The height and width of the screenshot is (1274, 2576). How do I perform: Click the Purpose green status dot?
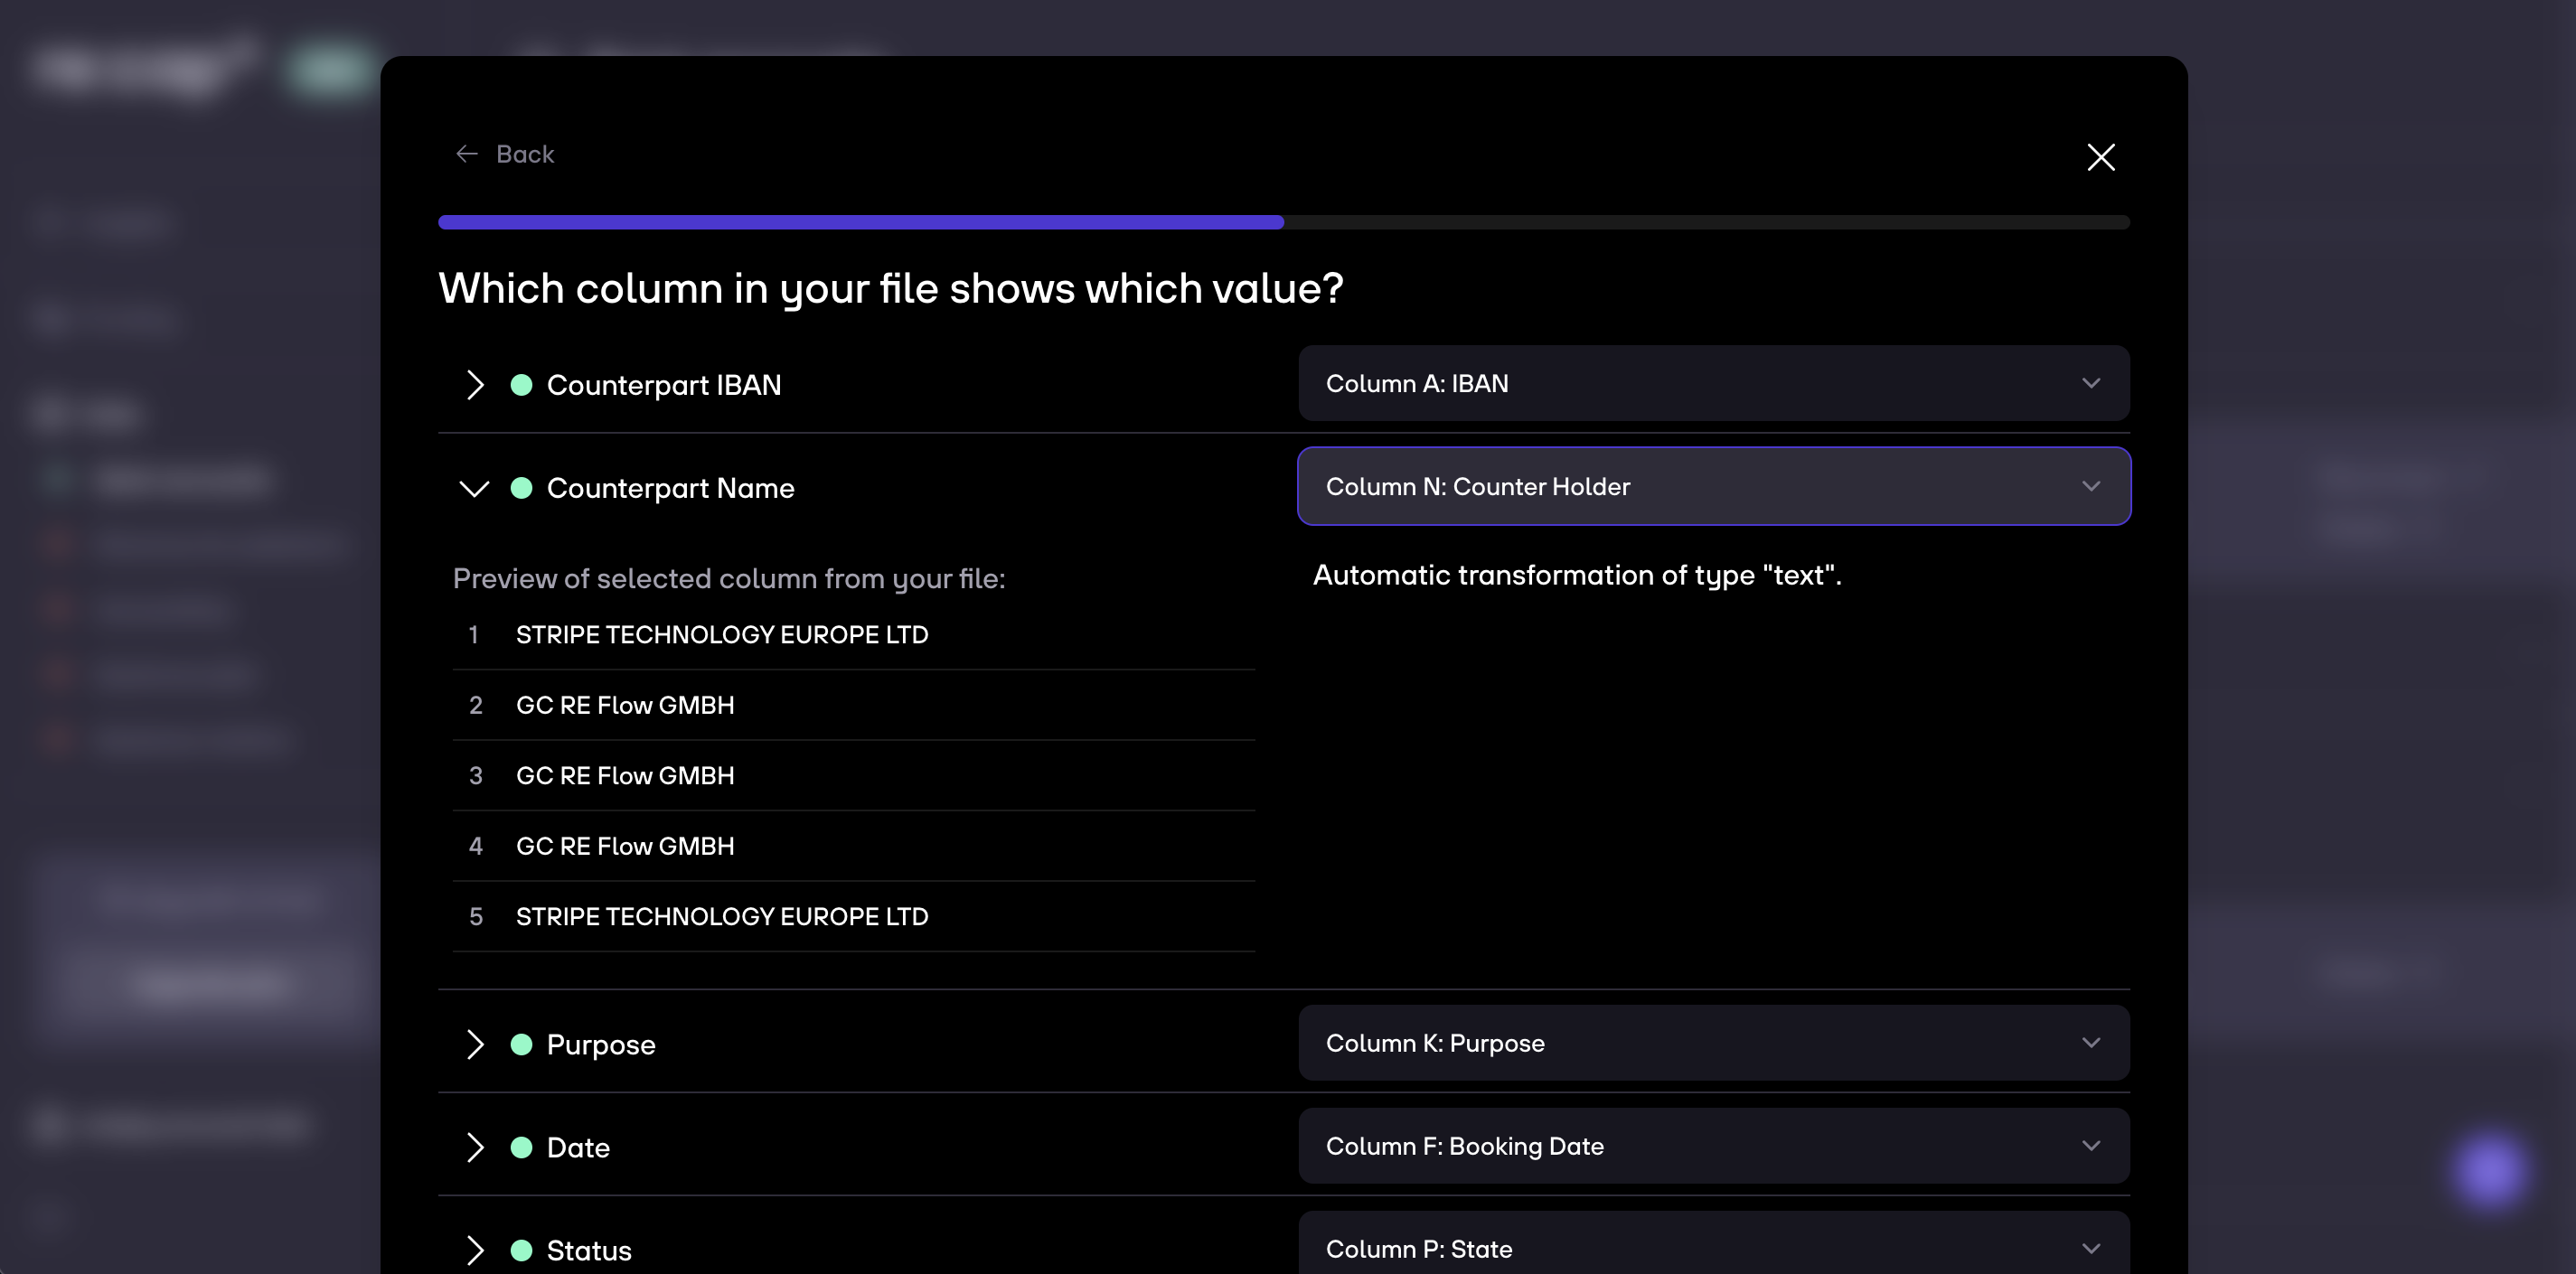coord(521,1044)
